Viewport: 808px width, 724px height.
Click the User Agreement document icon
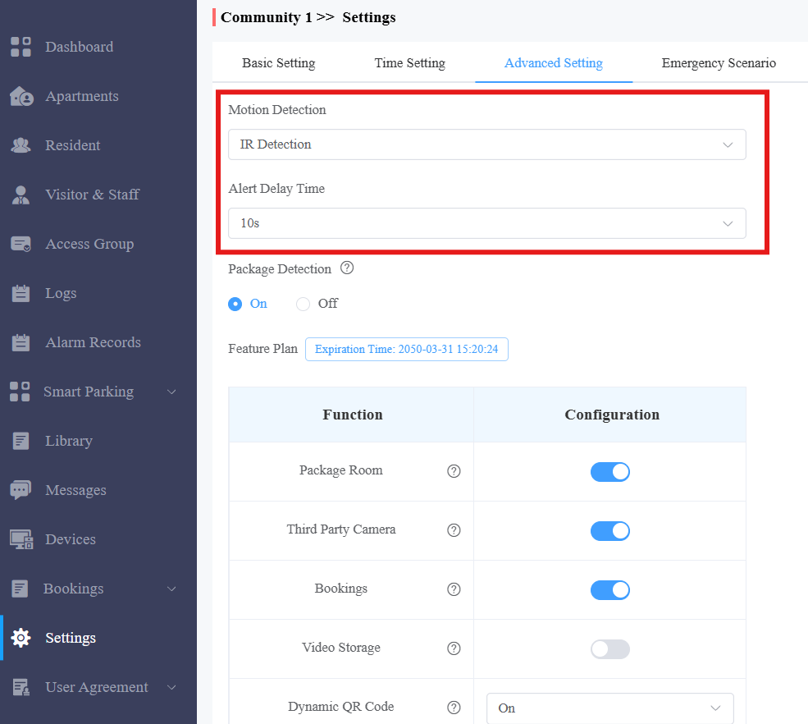click(x=21, y=687)
